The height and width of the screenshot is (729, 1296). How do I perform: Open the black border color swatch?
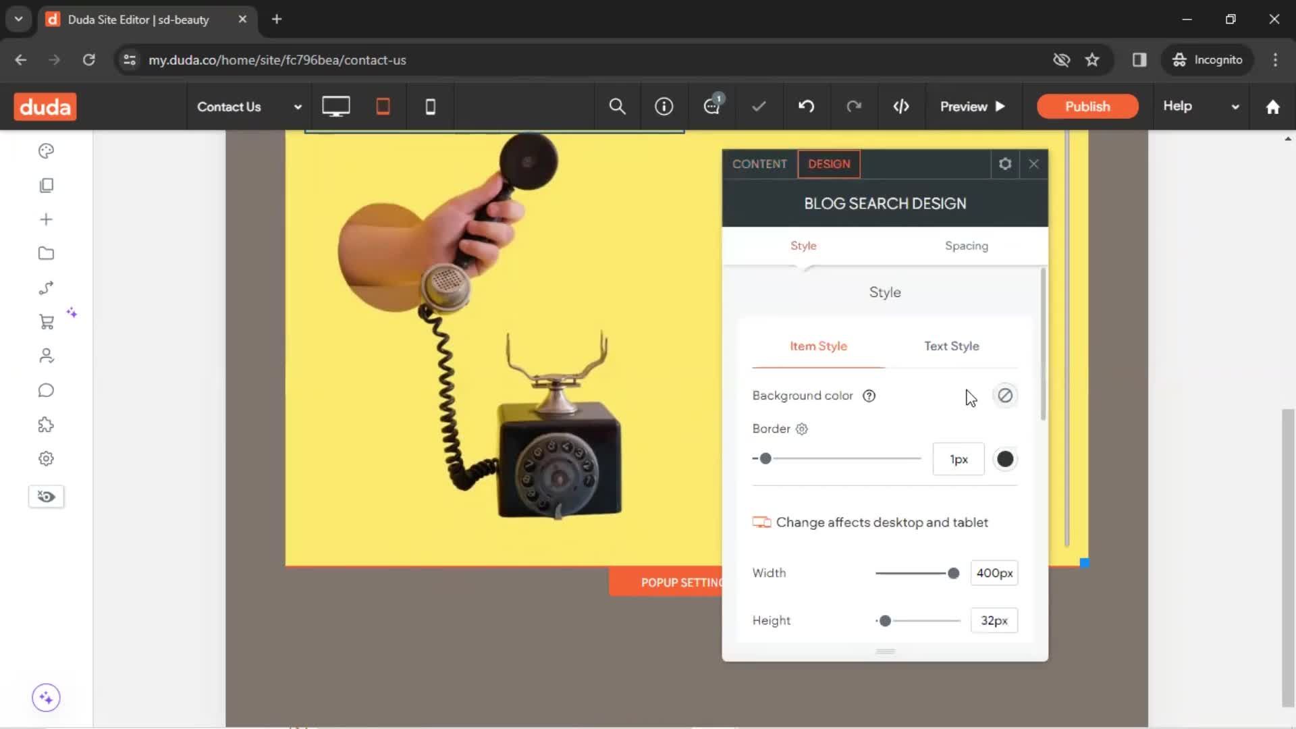coord(1004,459)
